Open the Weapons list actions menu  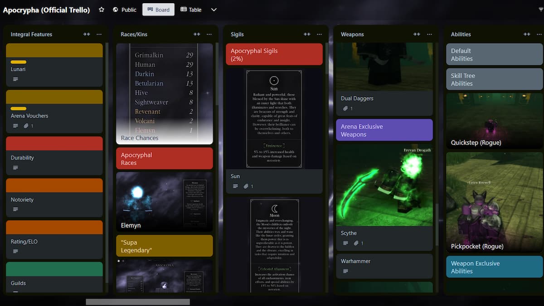coord(429,34)
